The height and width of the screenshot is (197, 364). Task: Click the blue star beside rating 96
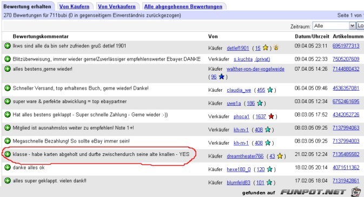222,77
